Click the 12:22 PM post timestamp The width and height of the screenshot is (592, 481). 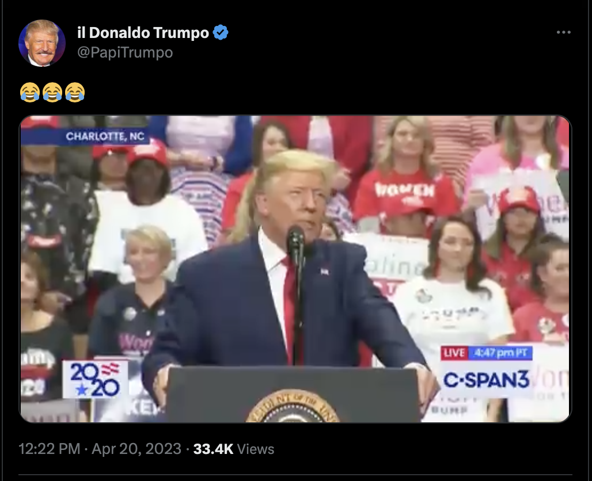point(49,449)
